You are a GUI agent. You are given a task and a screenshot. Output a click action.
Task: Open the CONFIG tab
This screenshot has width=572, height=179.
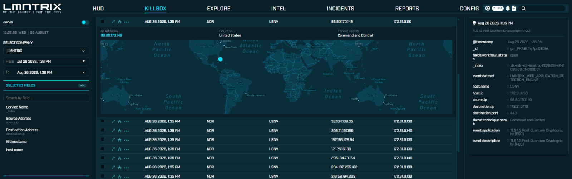(x=469, y=9)
